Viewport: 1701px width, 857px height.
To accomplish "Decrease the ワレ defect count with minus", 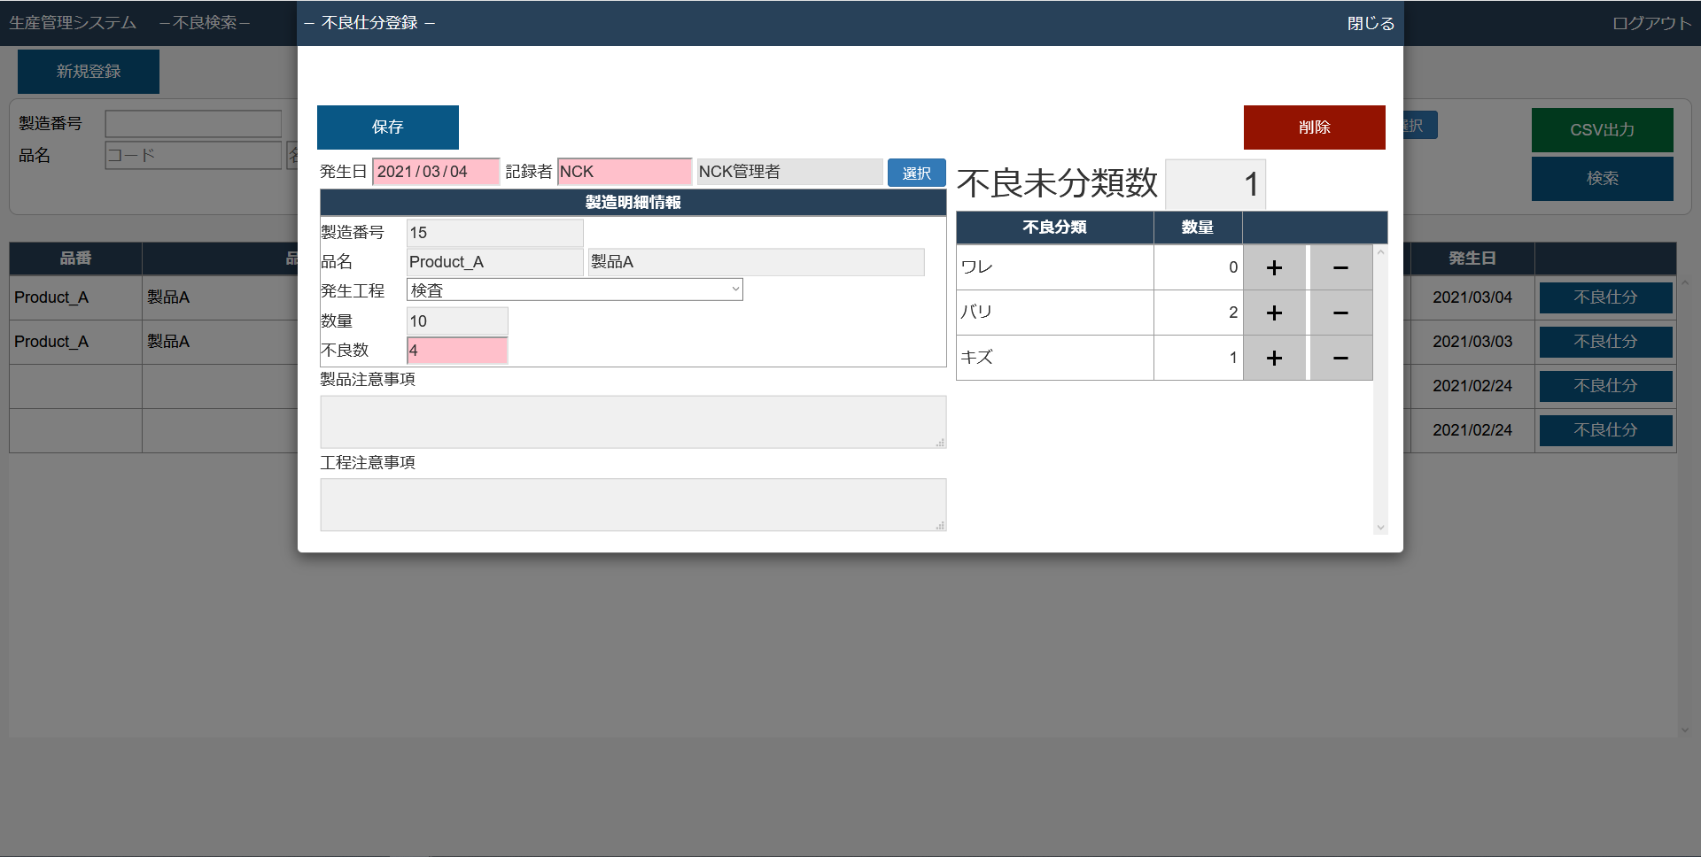I will tap(1340, 267).
